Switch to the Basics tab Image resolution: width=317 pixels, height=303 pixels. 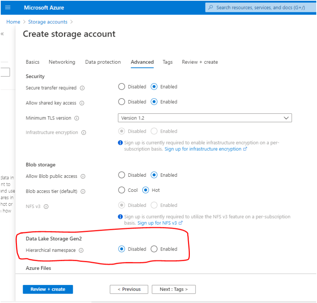pos(32,62)
